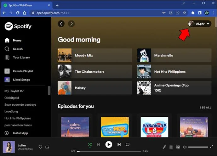
Task: Skip to the previous track
Action: [x=99, y=145]
